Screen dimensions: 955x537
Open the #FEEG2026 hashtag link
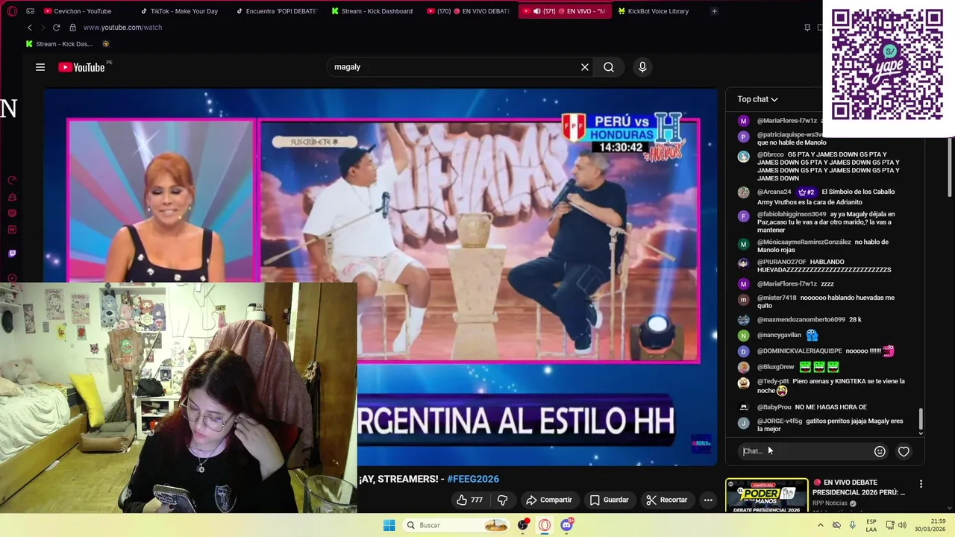pyautogui.click(x=473, y=479)
